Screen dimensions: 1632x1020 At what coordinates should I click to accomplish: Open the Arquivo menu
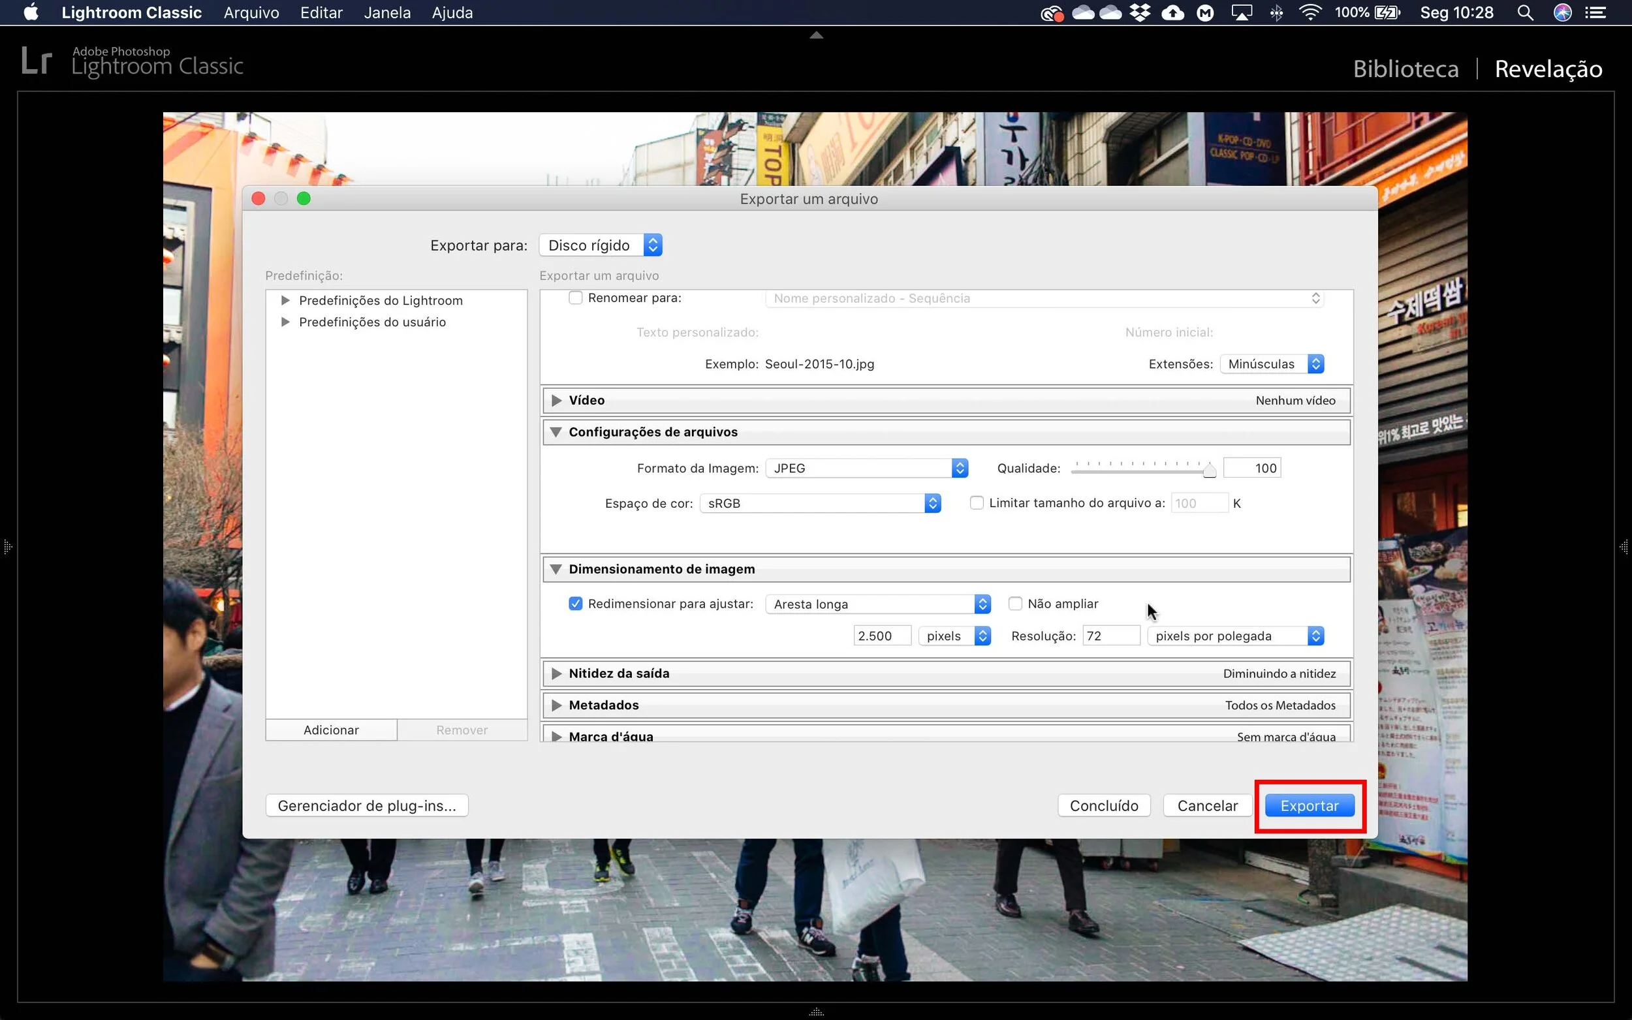(x=251, y=13)
